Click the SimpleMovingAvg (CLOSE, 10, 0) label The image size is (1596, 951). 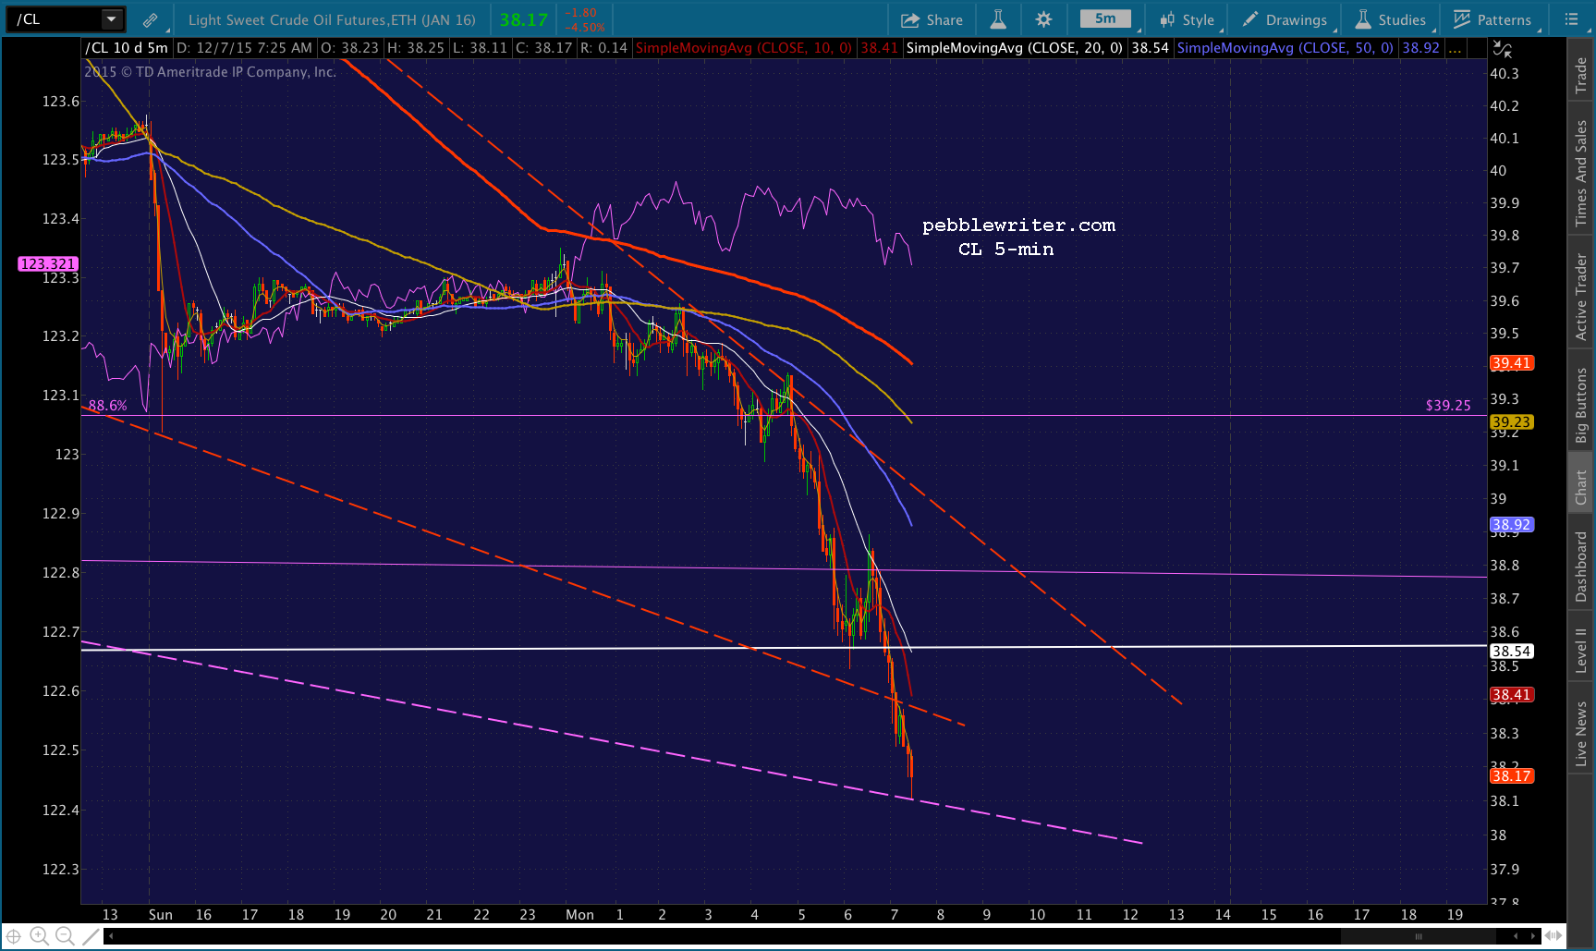(x=744, y=48)
